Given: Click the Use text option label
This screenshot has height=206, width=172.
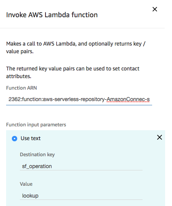Looking at the screenshot, I should tap(31, 138).
